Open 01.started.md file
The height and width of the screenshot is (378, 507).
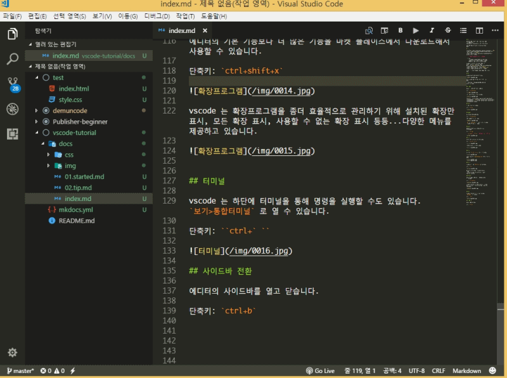tap(89, 177)
